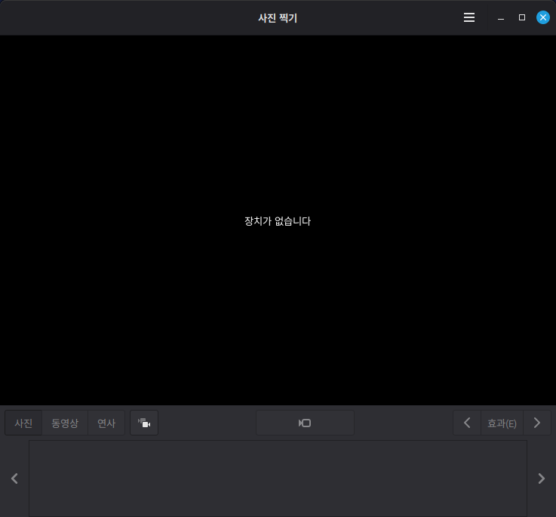Image resolution: width=556 pixels, height=517 pixels.
Task: Enable 연사 burst mode
Action: point(106,423)
